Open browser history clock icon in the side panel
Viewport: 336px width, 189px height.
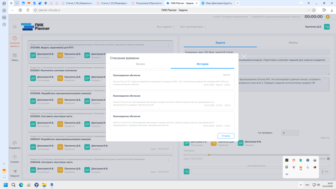tap(4, 24)
